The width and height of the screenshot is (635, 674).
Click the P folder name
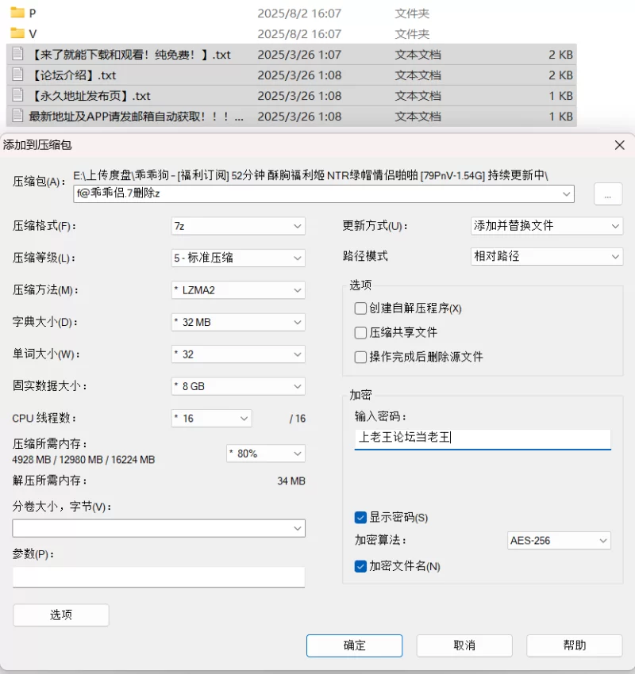click(x=33, y=13)
